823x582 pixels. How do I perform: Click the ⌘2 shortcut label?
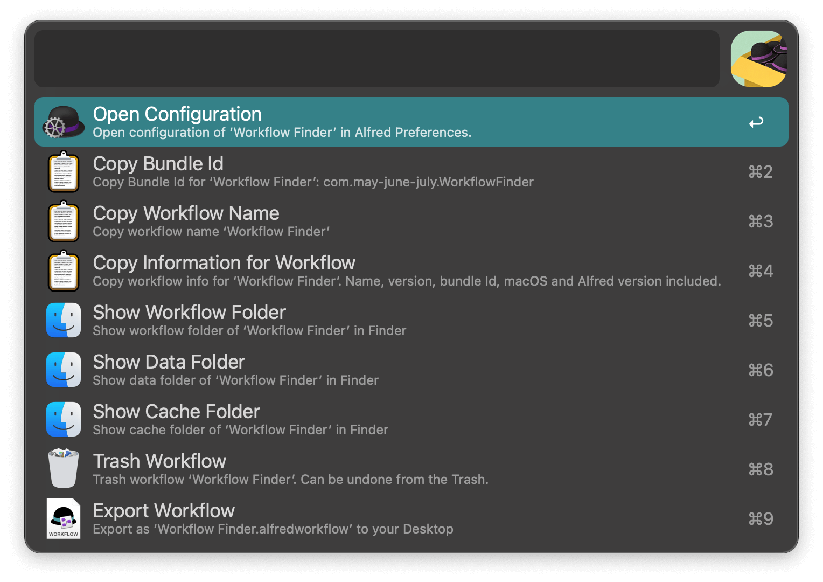pos(761,172)
